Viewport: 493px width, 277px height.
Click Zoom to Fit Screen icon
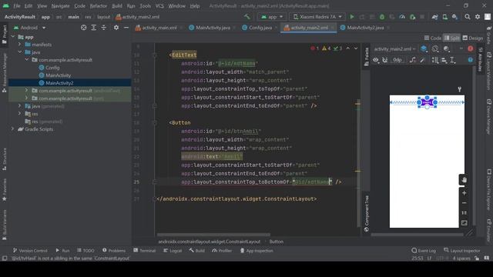click(x=464, y=222)
